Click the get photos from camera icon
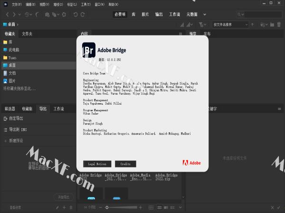This screenshot has width=285, height=213. click(47, 15)
